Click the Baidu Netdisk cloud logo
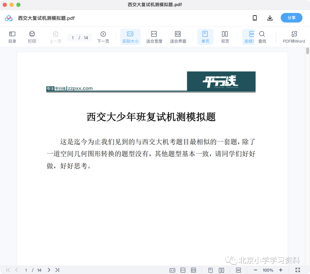The width and height of the screenshot is (310, 274). (x=9, y=18)
